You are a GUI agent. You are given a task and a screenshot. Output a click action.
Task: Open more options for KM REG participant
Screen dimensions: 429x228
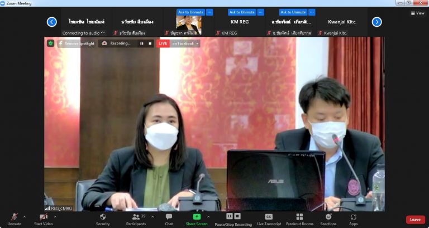coord(261,12)
